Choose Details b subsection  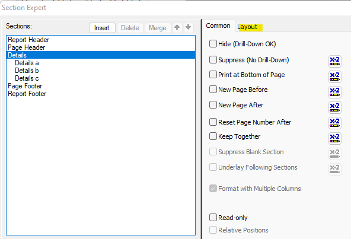[101, 71]
